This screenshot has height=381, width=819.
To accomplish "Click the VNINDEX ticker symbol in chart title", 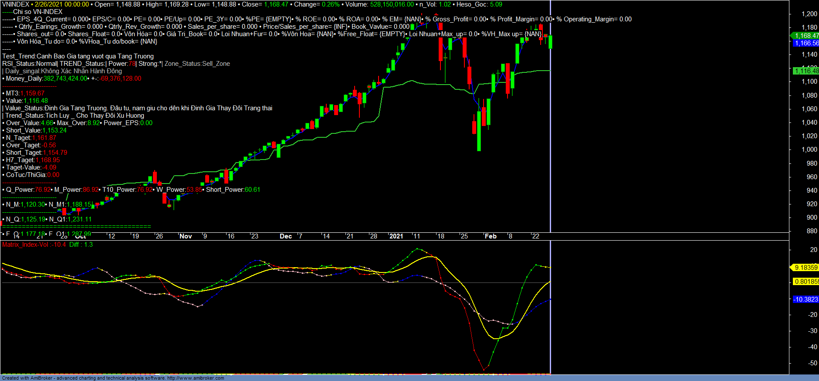I will [x=16, y=4].
